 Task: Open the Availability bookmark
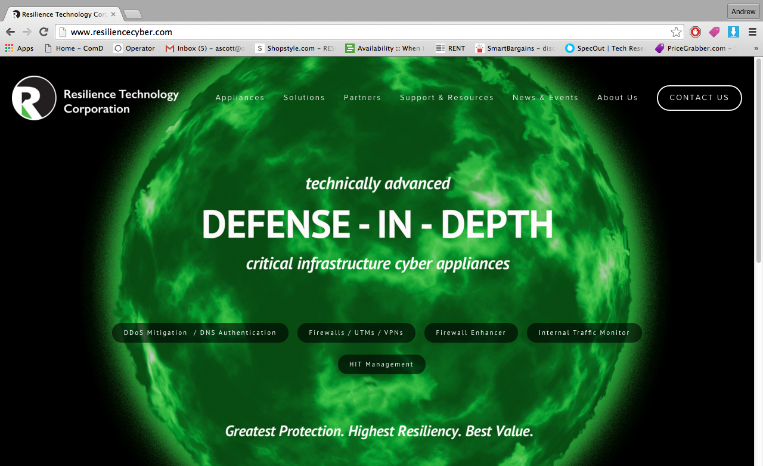(x=385, y=48)
